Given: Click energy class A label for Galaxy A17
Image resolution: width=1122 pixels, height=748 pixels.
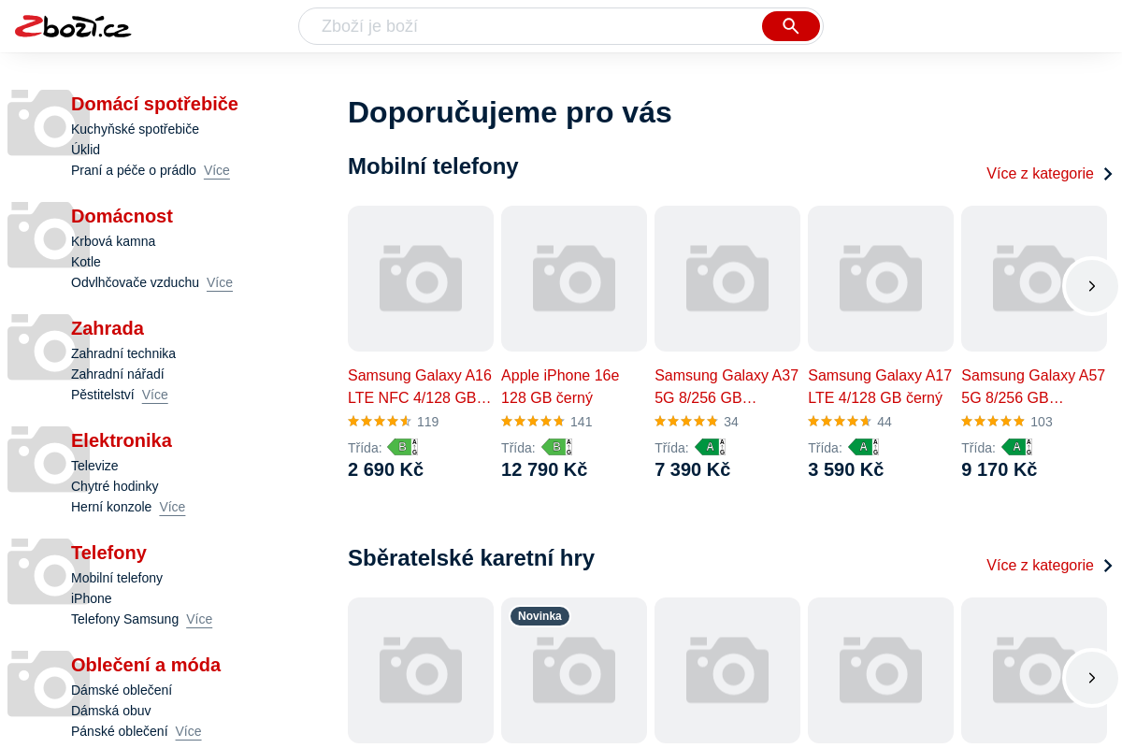Looking at the screenshot, I should [x=863, y=447].
